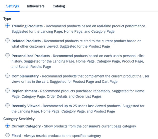The width and height of the screenshot is (158, 139).
Task: Pick the Personalized Products radio button
Action: click(x=8, y=55)
